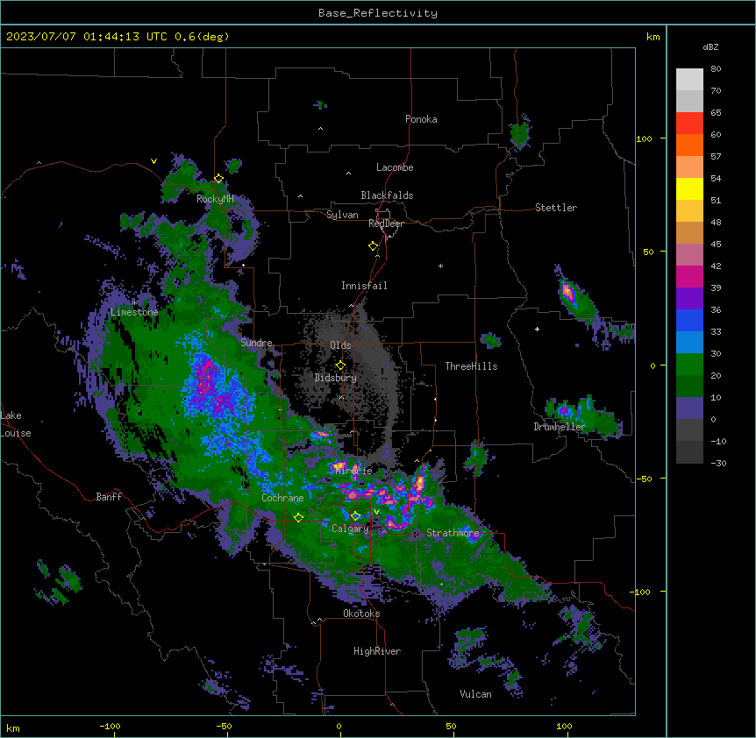Screen dimensions: 756x738
Task: Click the red 60-65 dBZ legend swatch
Action: (689, 124)
